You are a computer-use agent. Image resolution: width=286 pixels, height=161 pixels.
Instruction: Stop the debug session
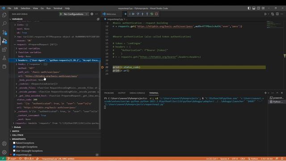click(x=156, y=14)
